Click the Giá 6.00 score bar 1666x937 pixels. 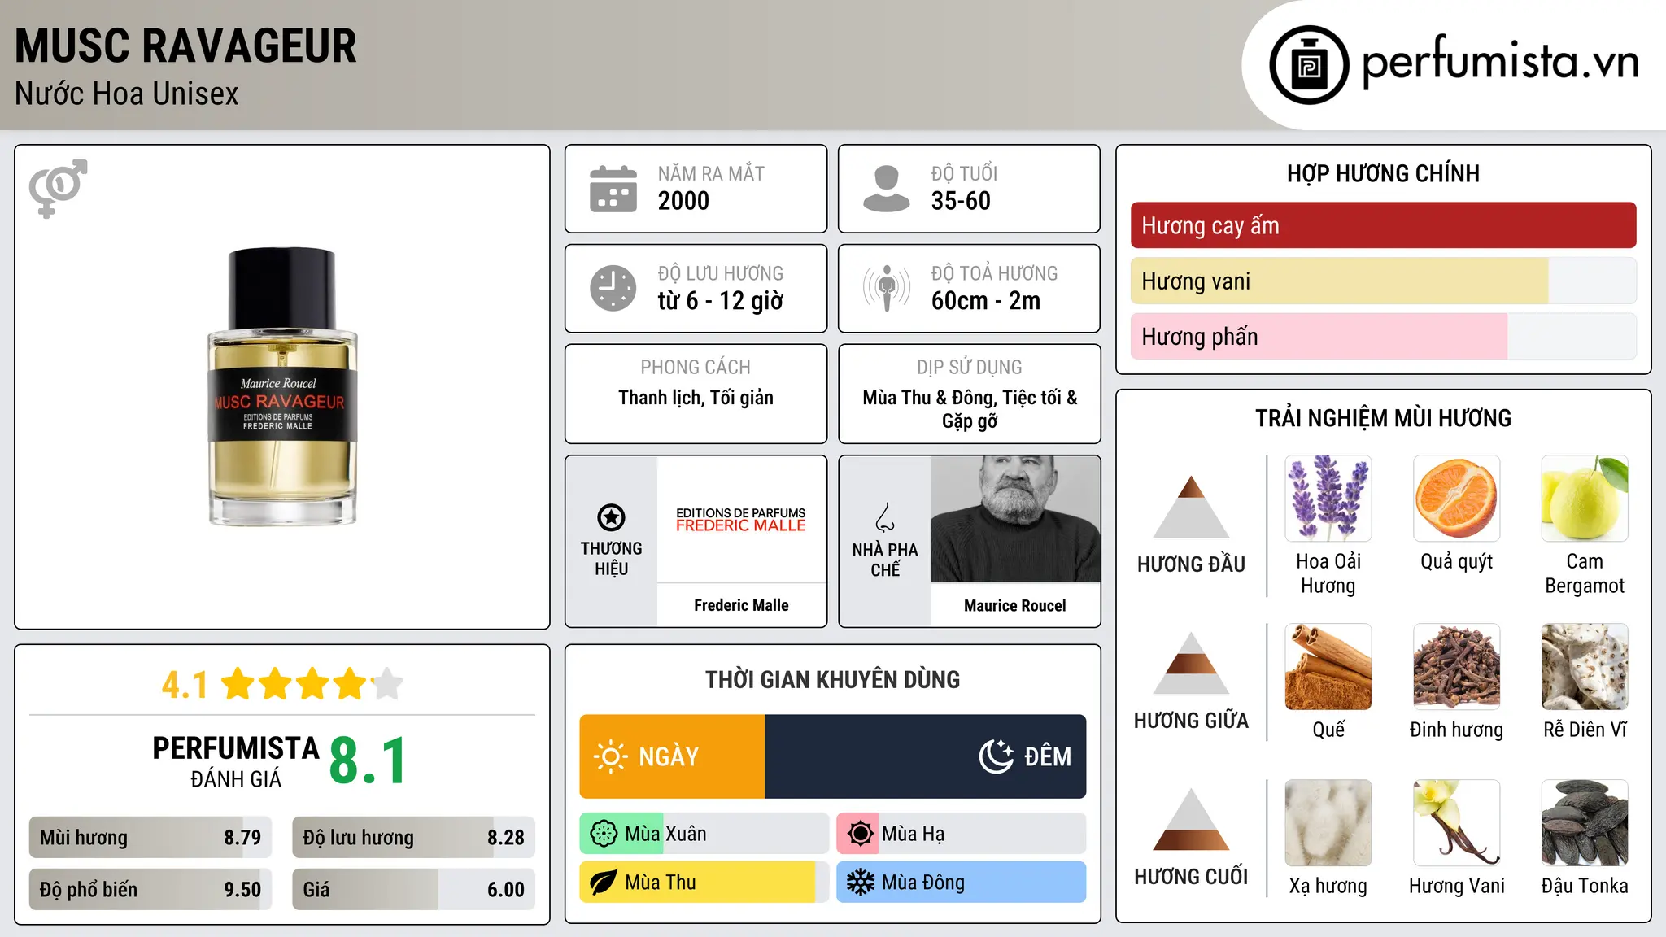point(414,889)
